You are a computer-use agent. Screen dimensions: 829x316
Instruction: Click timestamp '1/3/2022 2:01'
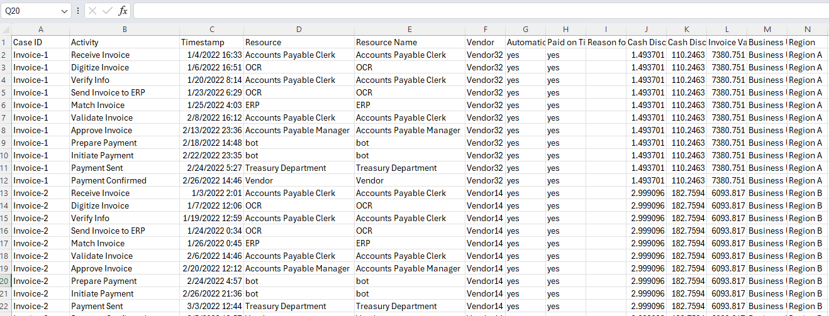[211, 193]
